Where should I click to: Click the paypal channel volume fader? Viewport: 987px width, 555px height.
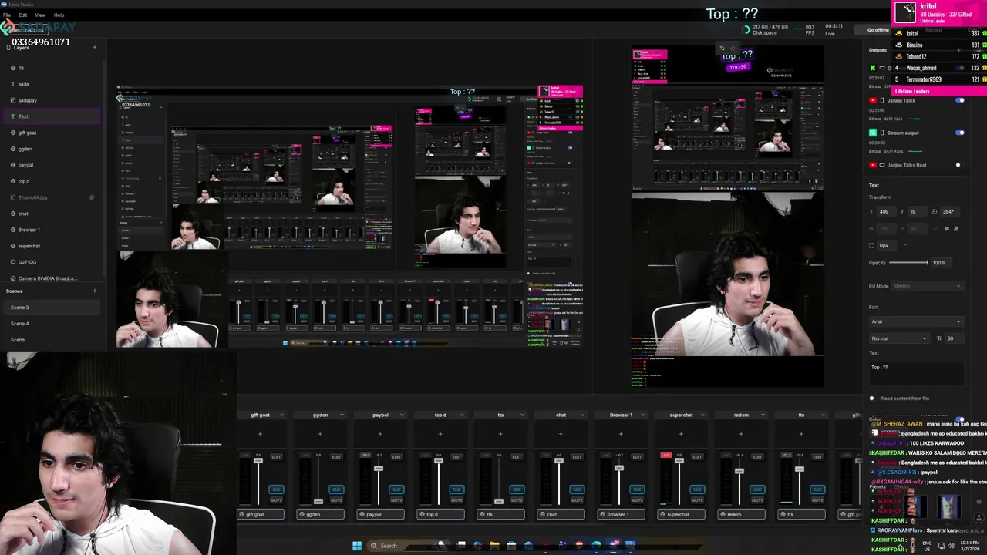pos(378,469)
